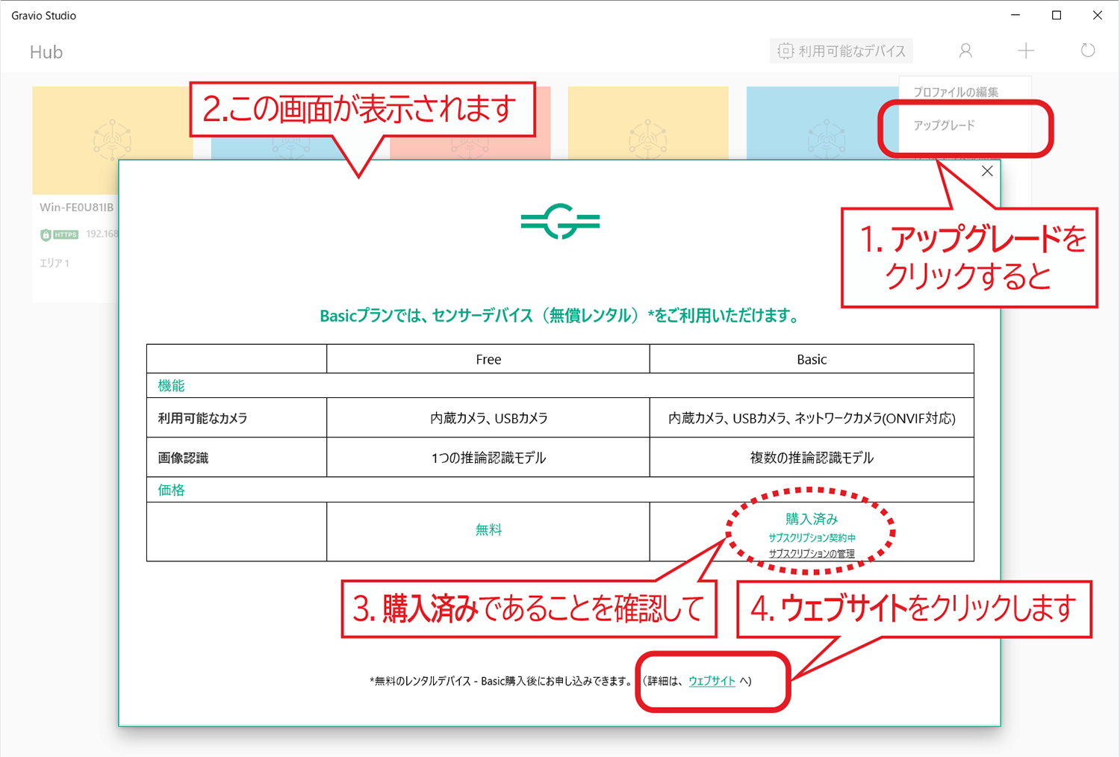Click the エリア 1 label on the hub card
The height and width of the screenshot is (757, 1120).
click(55, 263)
